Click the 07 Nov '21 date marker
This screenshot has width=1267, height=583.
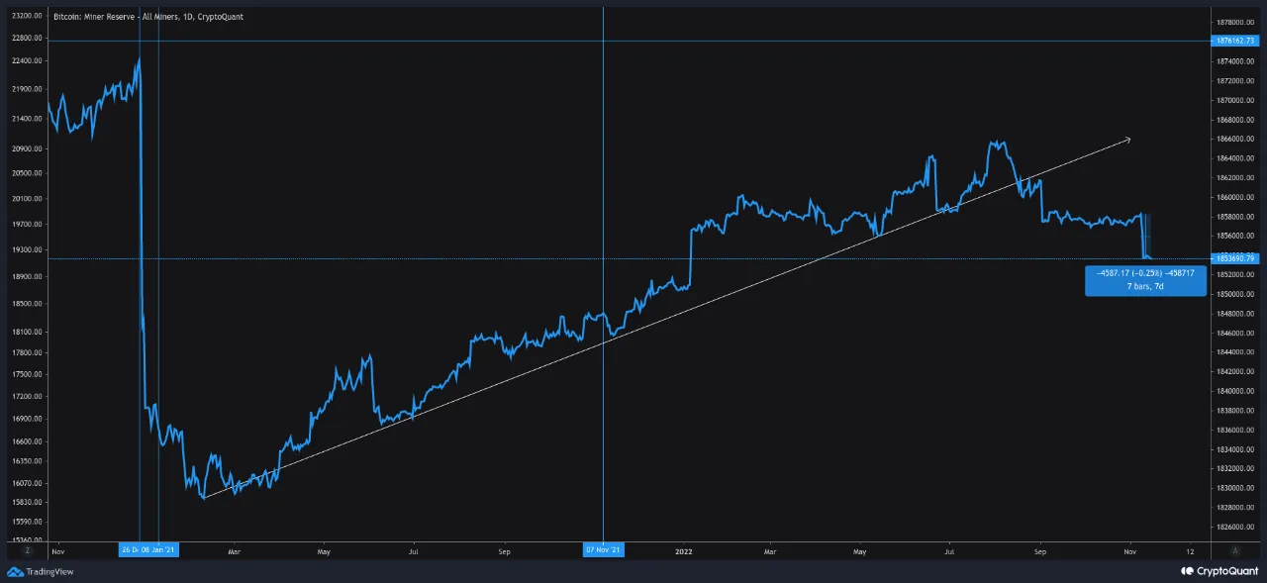pyautogui.click(x=603, y=549)
